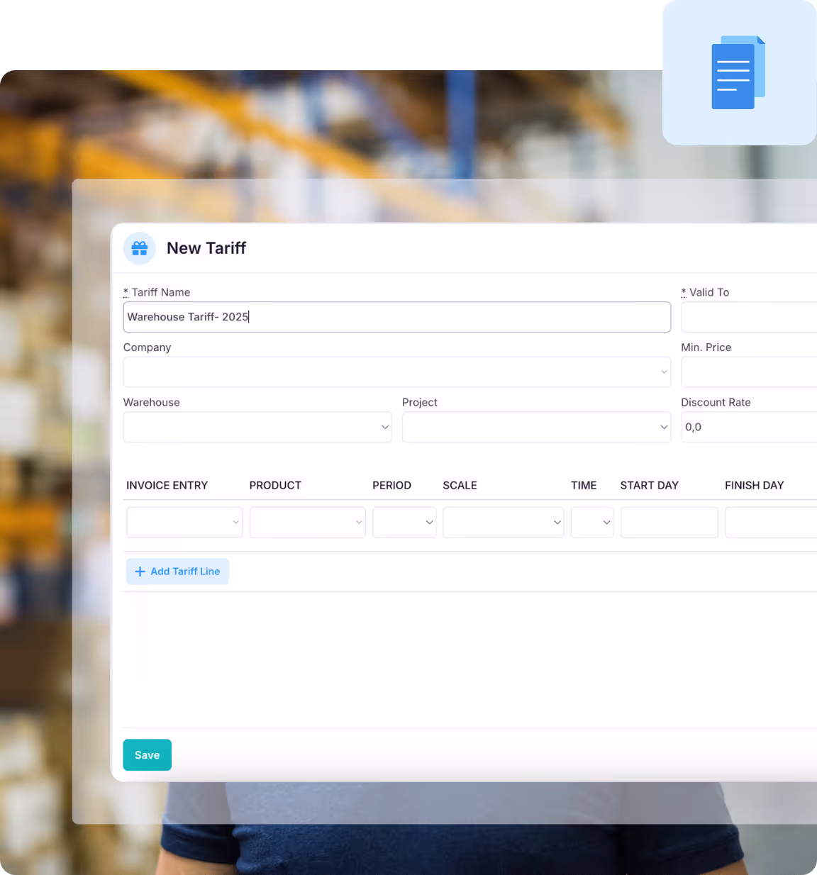Screen dimensions: 817x875
Task: Click the Discount Rate field showing 0,0
Action: tap(749, 427)
